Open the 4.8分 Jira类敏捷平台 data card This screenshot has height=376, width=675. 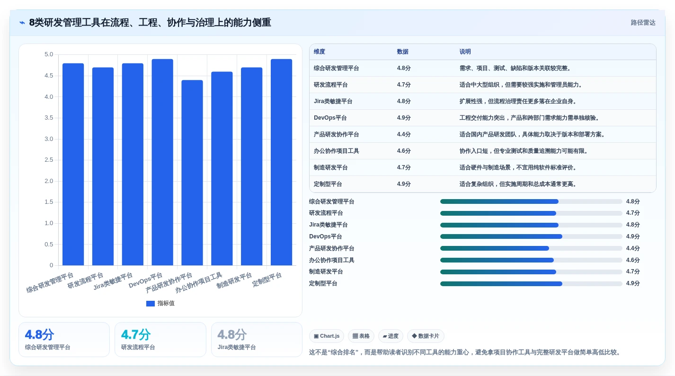point(257,340)
